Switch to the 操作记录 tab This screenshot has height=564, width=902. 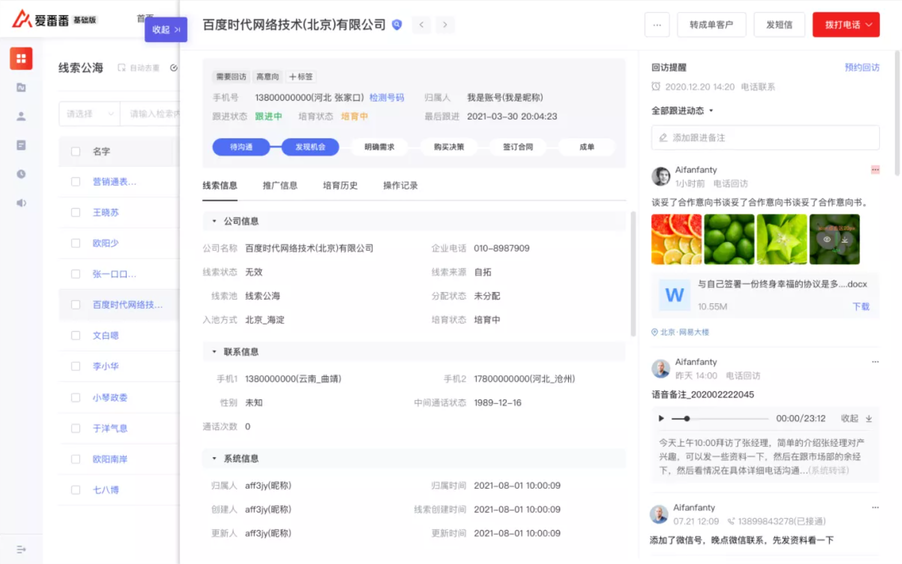tap(400, 185)
